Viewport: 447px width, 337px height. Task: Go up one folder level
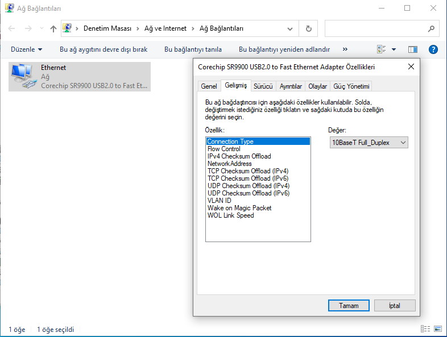pos(53,28)
